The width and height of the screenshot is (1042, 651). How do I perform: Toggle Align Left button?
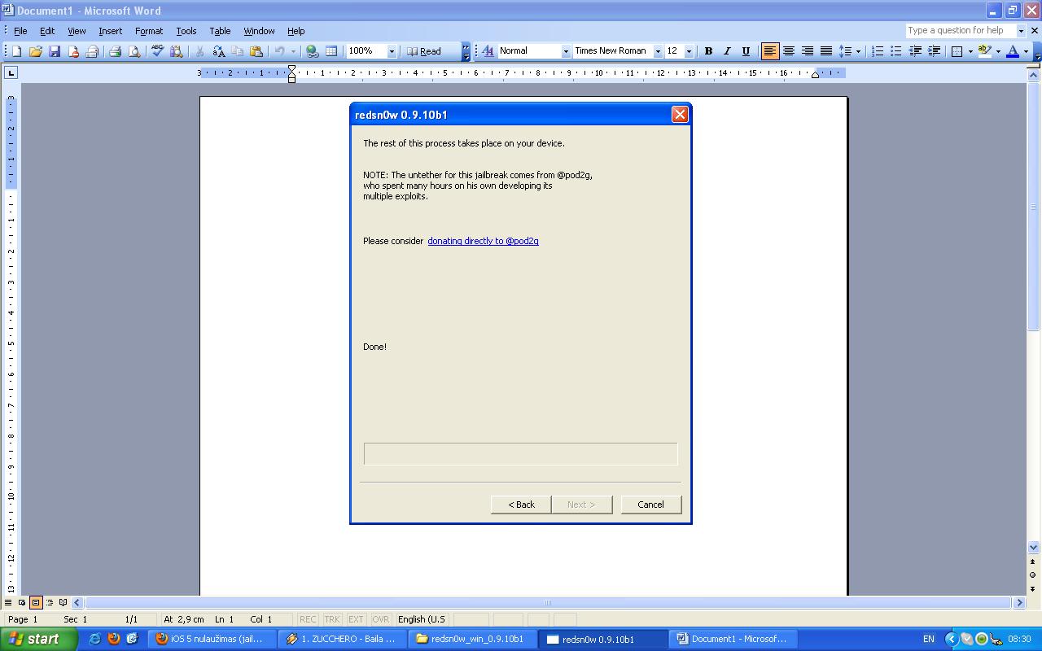(x=770, y=51)
